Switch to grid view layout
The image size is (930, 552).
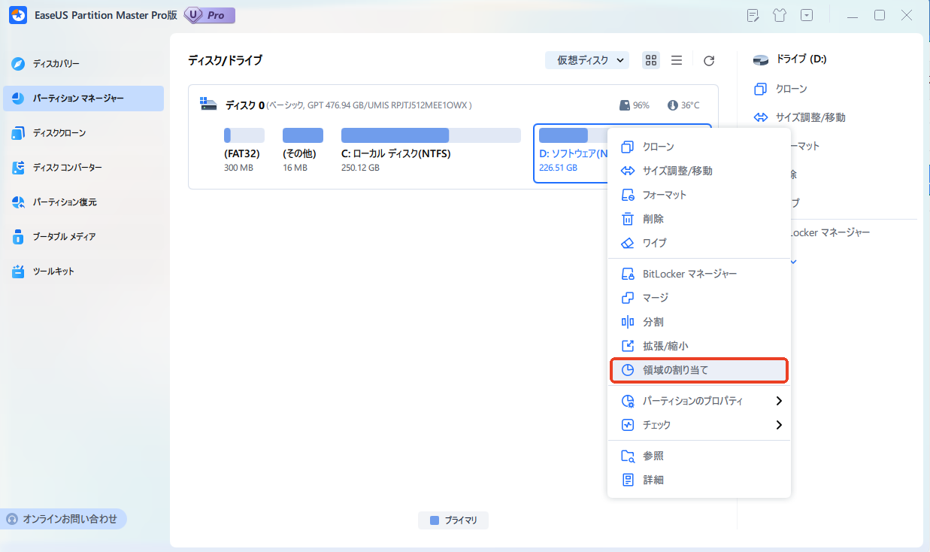(x=651, y=61)
